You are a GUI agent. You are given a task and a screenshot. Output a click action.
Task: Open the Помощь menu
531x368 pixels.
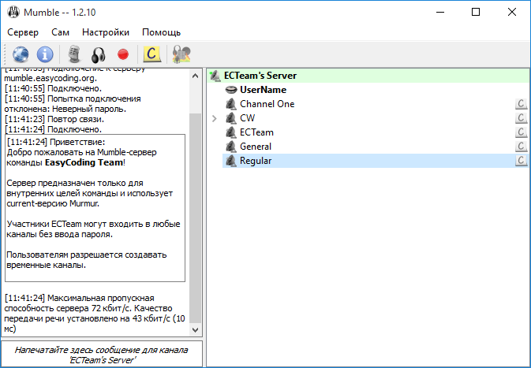161,32
